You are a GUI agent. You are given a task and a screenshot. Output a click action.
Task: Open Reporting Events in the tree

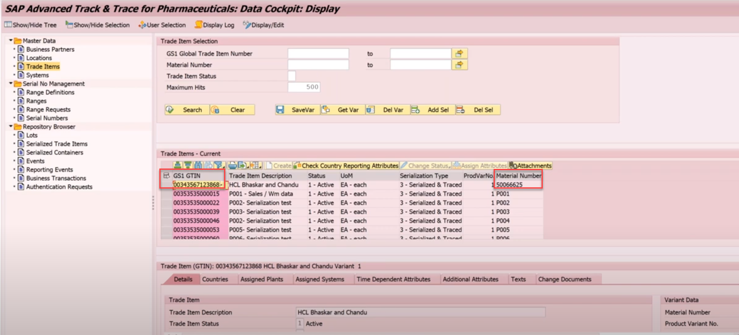click(50, 169)
